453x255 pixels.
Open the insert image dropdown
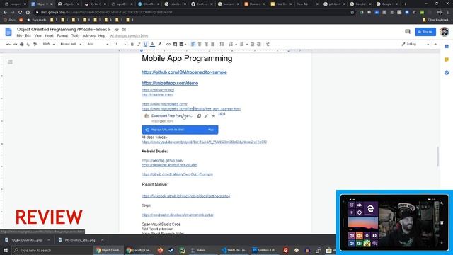tap(183, 44)
